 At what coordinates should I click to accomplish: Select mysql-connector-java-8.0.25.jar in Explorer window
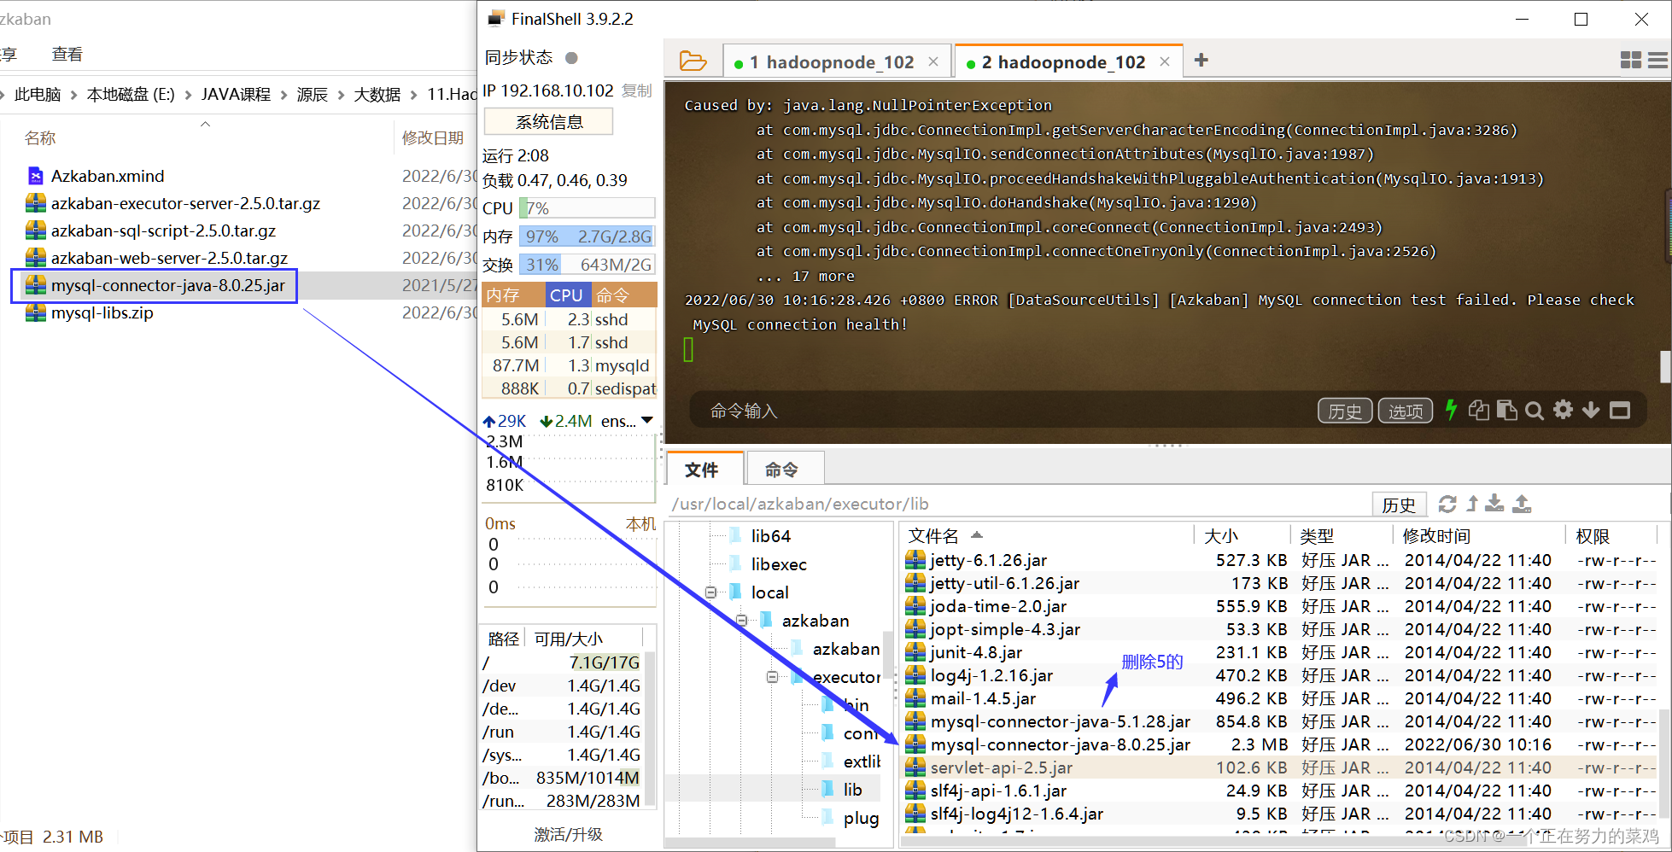tap(167, 285)
